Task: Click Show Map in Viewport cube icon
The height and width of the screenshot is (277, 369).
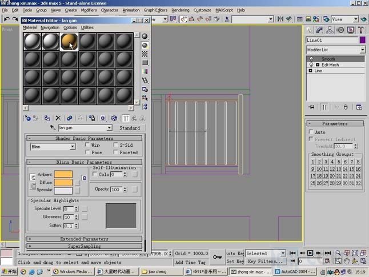Action: click(114, 118)
